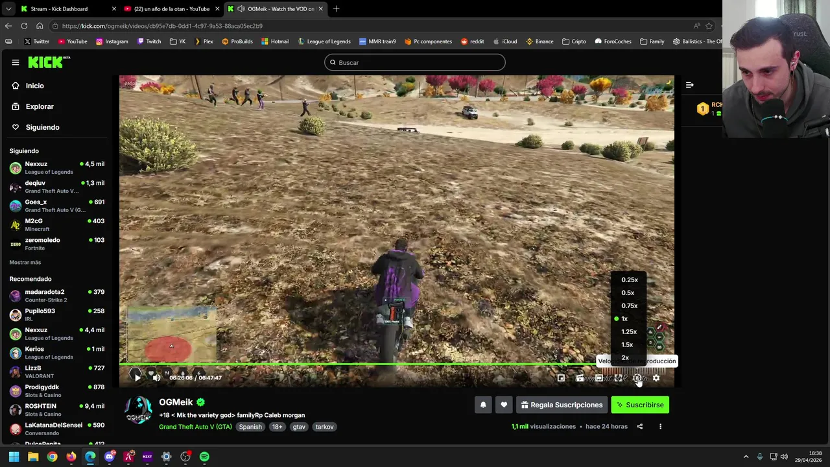Open the Cripto bookmarks folder
Image resolution: width=830 pixels, height=467 pixels.
(574, 42)
